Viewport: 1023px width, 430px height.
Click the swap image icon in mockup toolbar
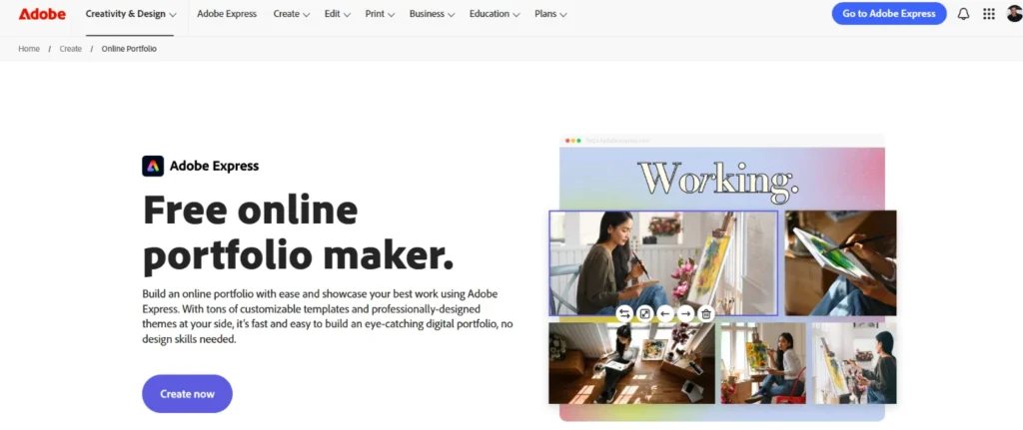point(624,314)
